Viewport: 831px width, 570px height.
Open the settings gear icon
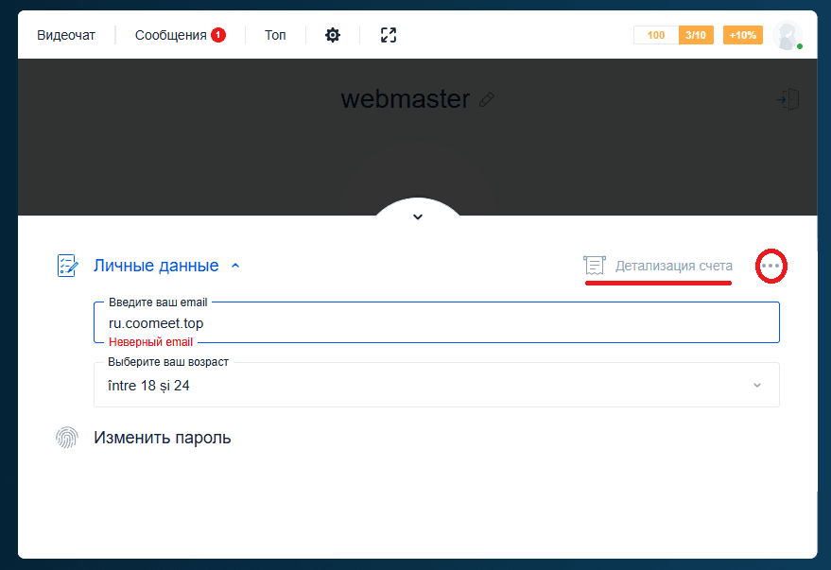(333, 35)
